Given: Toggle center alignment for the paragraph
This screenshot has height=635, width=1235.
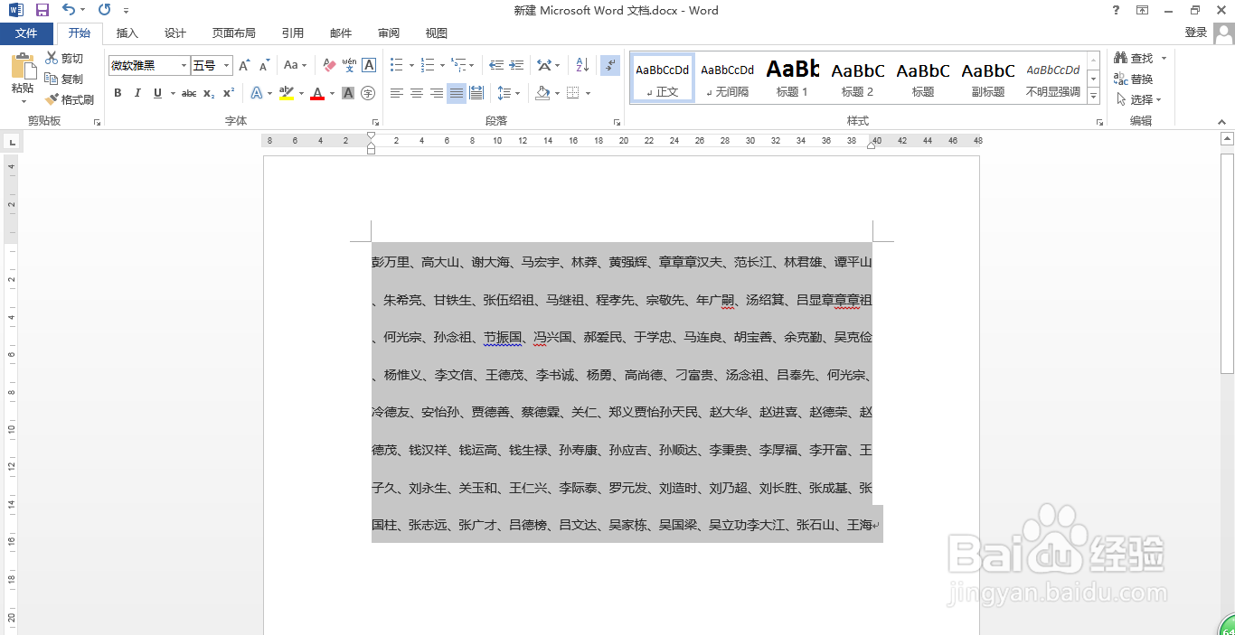Looking at the screenshot, I should tap(416, 93).
